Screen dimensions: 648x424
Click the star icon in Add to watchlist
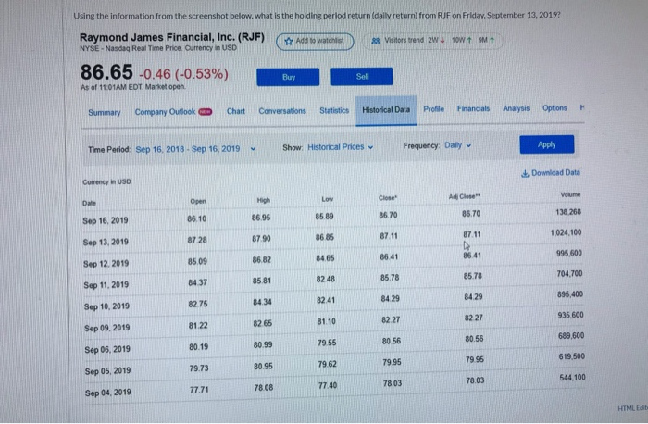pos(289,41)
